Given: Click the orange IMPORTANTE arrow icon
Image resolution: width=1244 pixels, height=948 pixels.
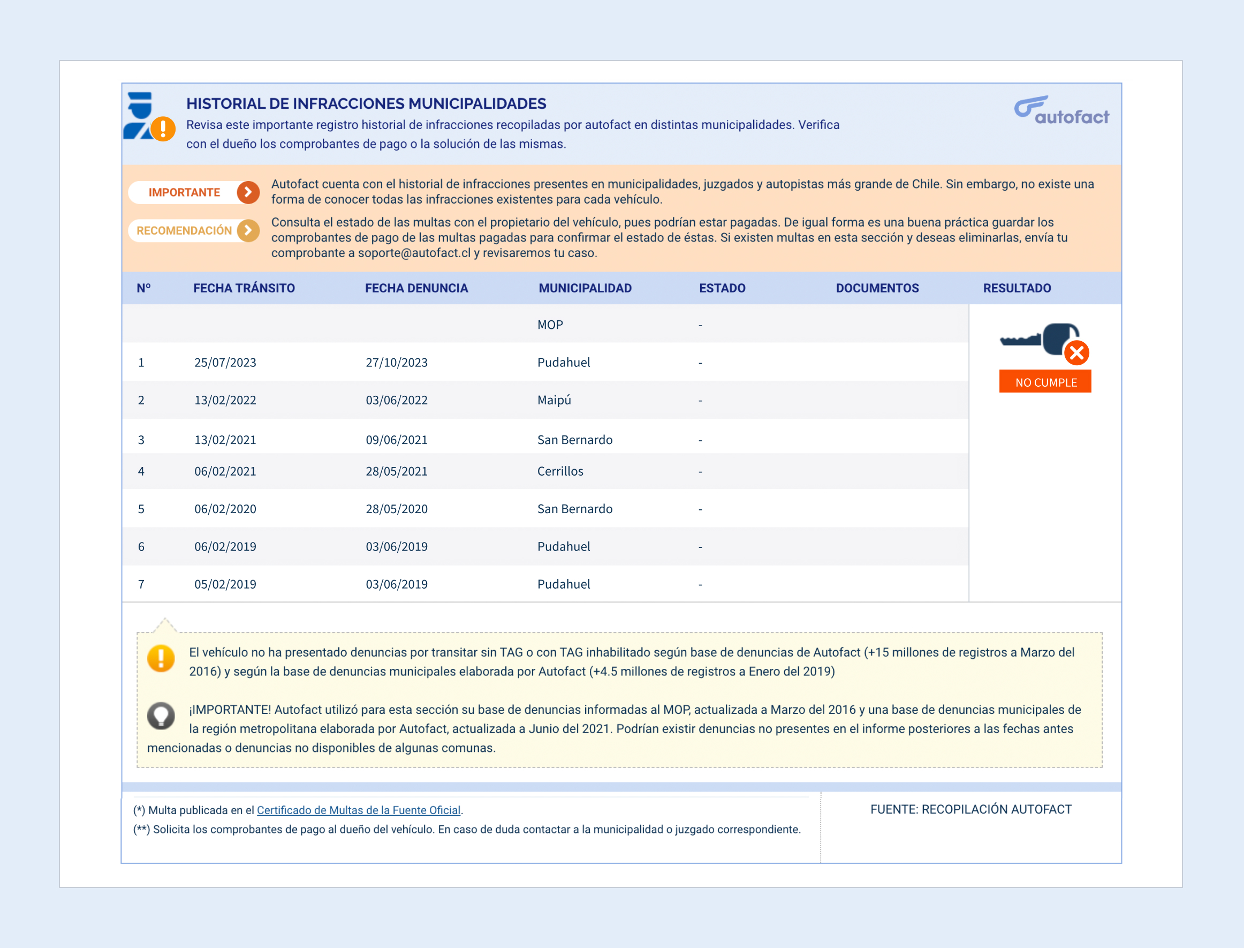Looking at the screenshot, I should (248, 192).
